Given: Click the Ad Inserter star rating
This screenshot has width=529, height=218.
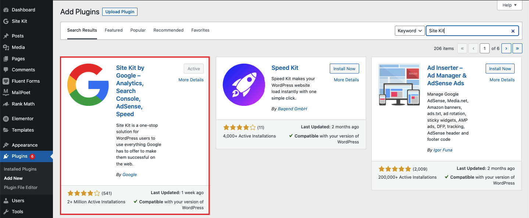Looking at the screenshot, I should pyautogui.click(x=395, y=169).
